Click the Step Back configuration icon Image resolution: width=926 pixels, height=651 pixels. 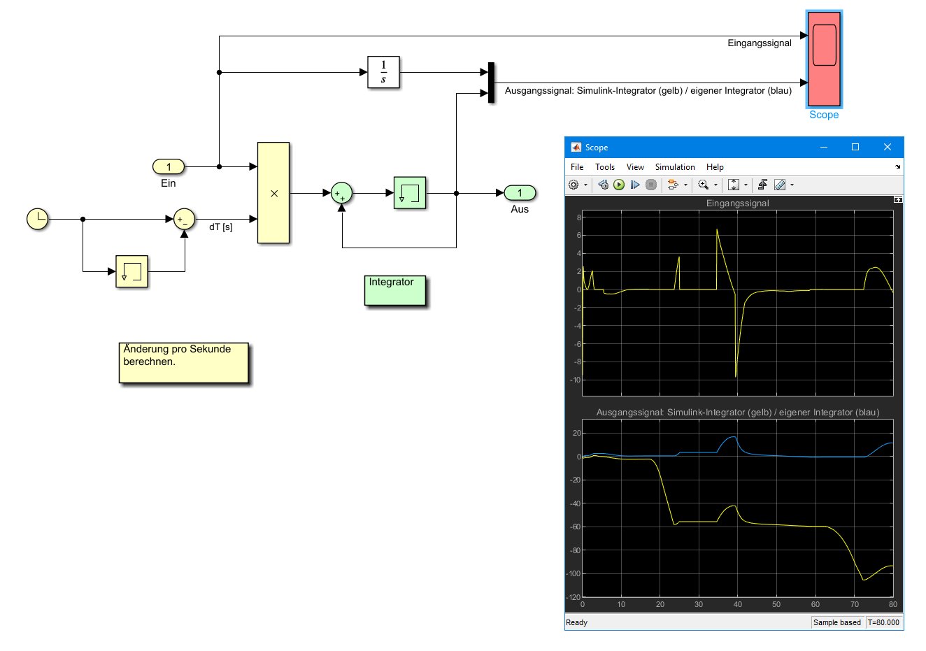click(x=603, y=185)
